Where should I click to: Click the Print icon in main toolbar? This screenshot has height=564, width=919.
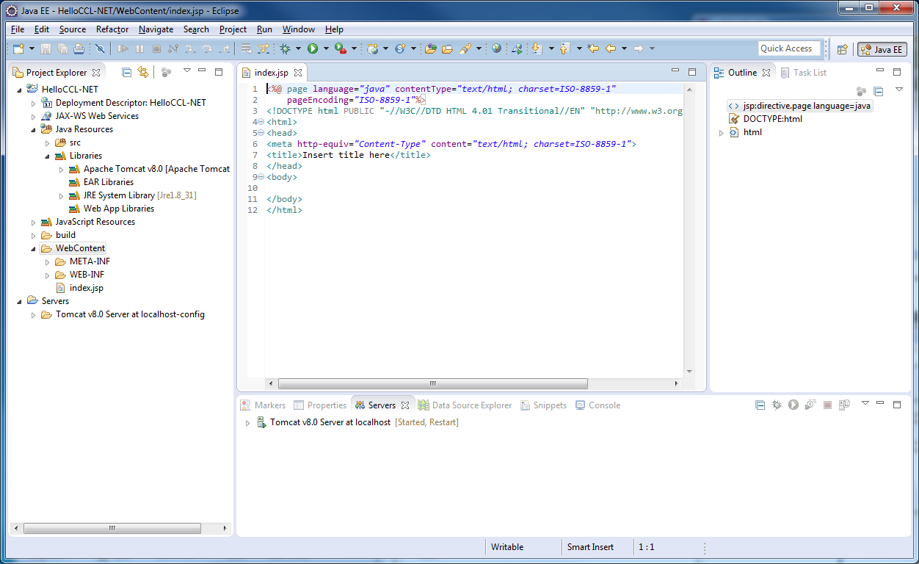79,48
